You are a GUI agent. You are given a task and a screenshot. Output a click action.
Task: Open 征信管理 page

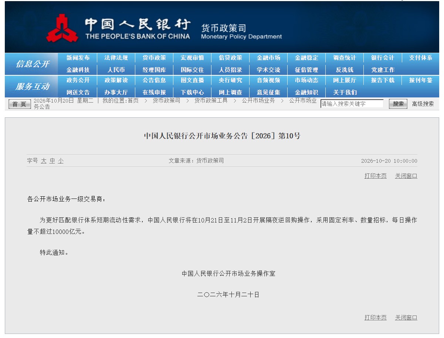(306, 70)
